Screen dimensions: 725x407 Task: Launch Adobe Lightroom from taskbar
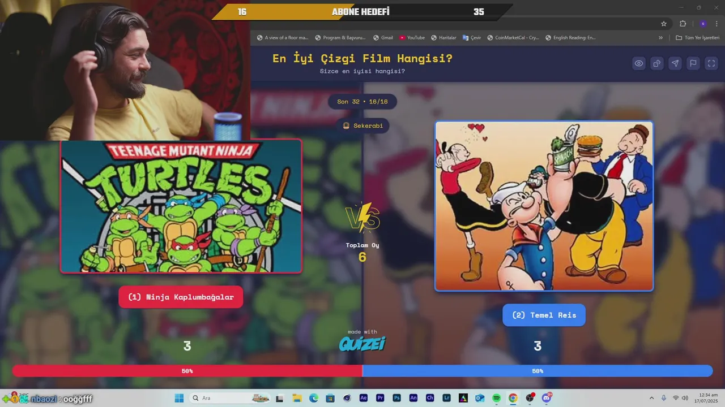point(447,398)
